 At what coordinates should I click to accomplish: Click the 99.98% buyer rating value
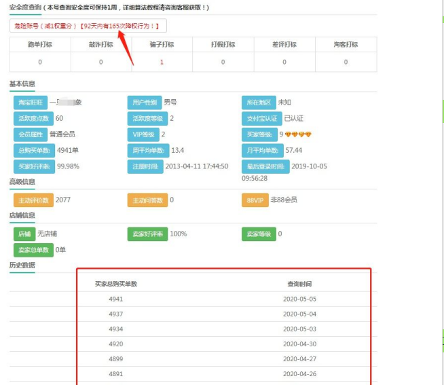pos(68,166)
